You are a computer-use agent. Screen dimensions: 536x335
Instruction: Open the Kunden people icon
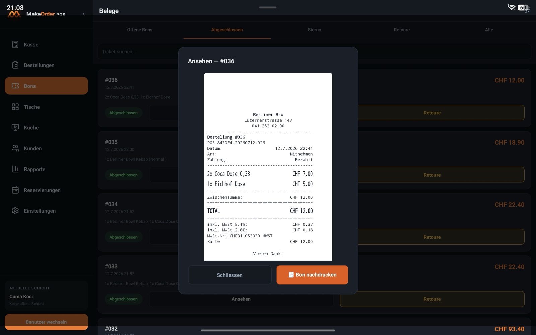[x=15, y=148]
